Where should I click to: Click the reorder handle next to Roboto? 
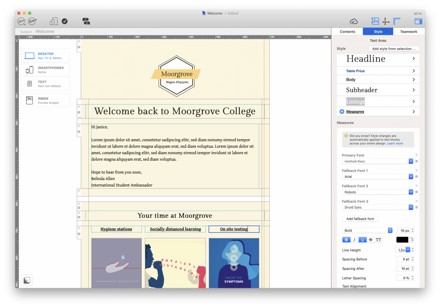[416, 192]
